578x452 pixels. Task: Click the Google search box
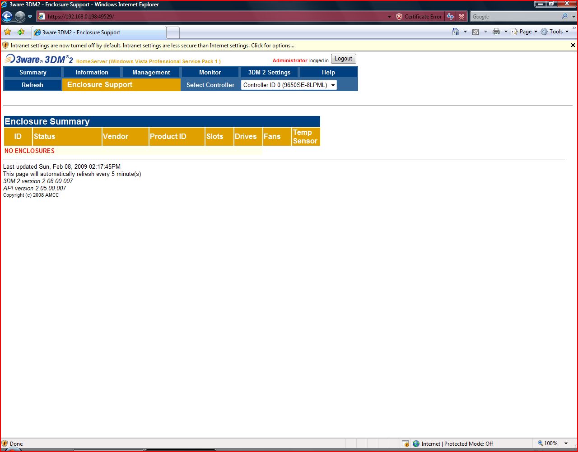coord(515,17)
